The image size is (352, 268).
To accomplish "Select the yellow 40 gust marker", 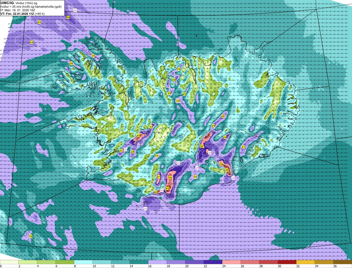I will [156, 192].
